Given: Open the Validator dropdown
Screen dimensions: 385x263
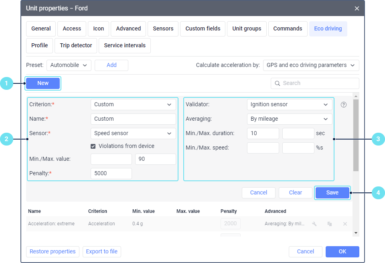Looking at the screenshot, I should (x=290, y=105).
